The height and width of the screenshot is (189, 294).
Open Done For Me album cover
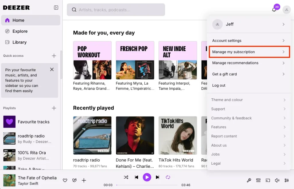pos(135,135)
